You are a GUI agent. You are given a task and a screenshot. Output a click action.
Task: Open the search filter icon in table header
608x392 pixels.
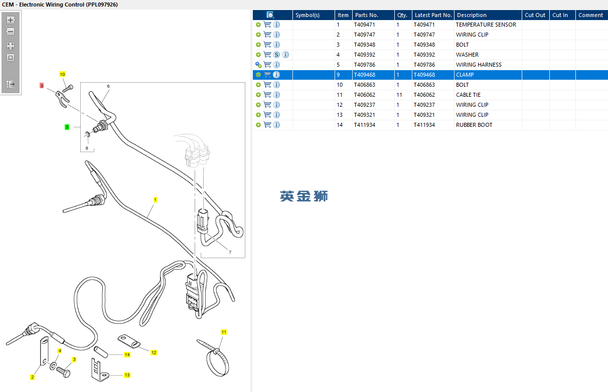270,15
